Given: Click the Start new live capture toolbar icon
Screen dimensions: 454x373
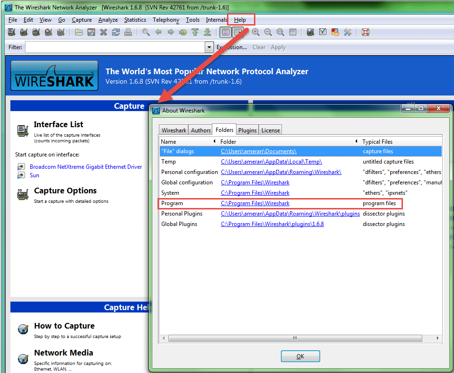Looking at the screenshot, I should pos(36,32).
